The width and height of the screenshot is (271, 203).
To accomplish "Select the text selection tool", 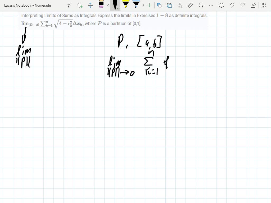I will (x=69, y=5).
